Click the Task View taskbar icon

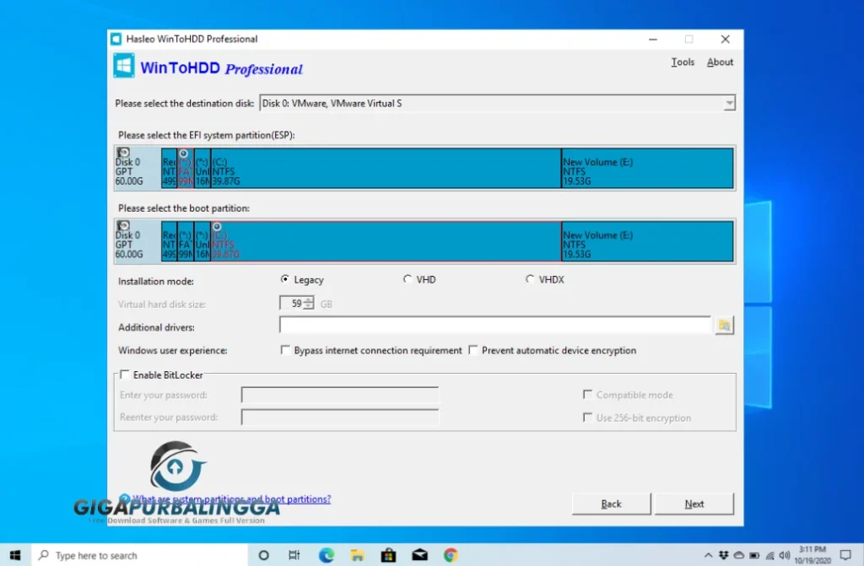pos(294,555)
